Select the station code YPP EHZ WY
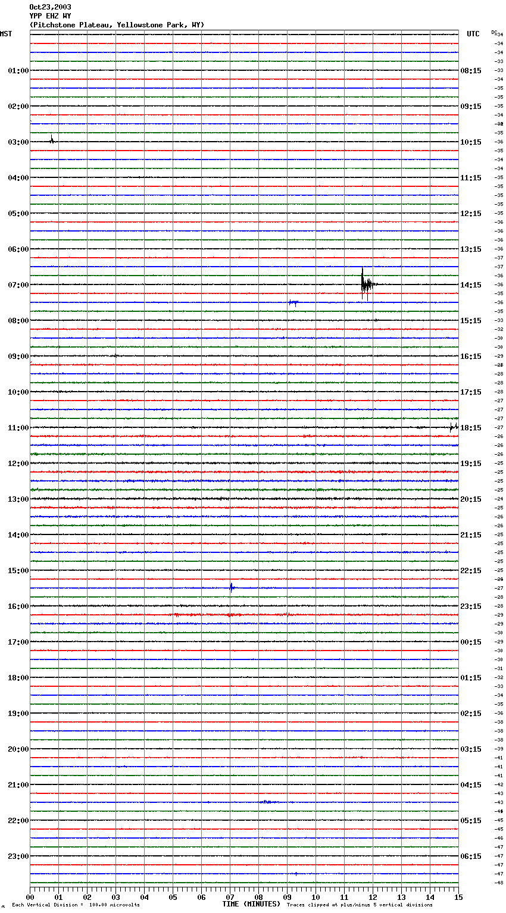Image resolution: width=506 pixels, height=913 pixels. tap(50, 16)
